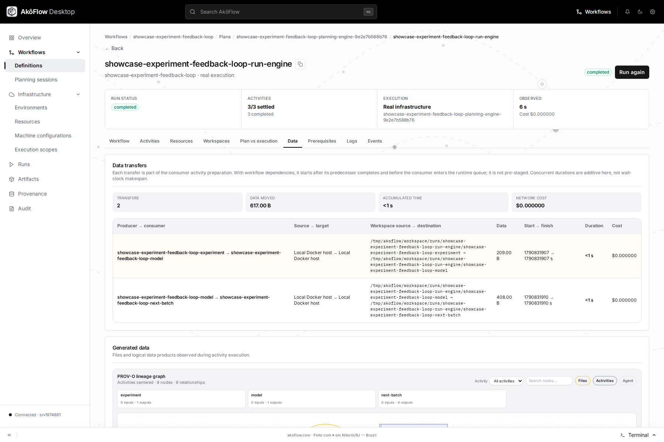Open Artifacts cube icon in sidebar
The height and width of the screenshot is (442, 664).
click(x=11, y=179)
